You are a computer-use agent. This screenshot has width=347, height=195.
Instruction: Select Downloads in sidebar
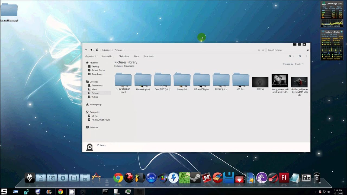point(97,74)
